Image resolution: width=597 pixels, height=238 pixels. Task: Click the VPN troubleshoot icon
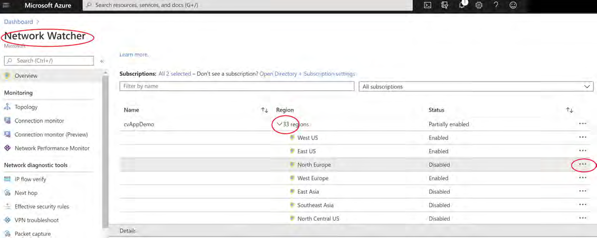click(x=7, y=220)
